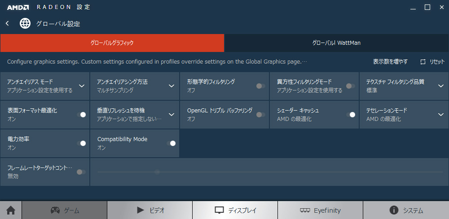Image resolution: width=449 pixels, height=219 pixels.
Task: Expand テクスチャ フィルタリング品質 dropdown
Action: coord(441,86)
